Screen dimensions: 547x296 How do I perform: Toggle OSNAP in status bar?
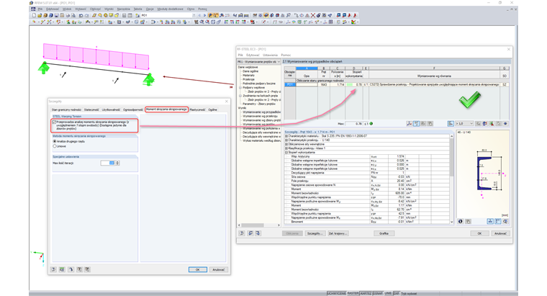(x=377, y=293)
